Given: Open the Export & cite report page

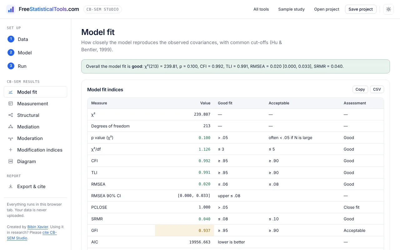Looking at the screenshot, I should tap(35, 187).
